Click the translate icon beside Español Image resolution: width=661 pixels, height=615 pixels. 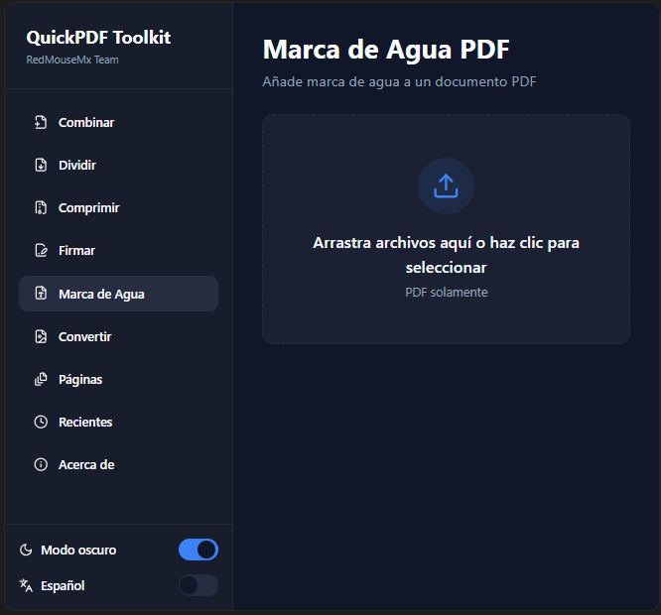click(x=26, y=586)
